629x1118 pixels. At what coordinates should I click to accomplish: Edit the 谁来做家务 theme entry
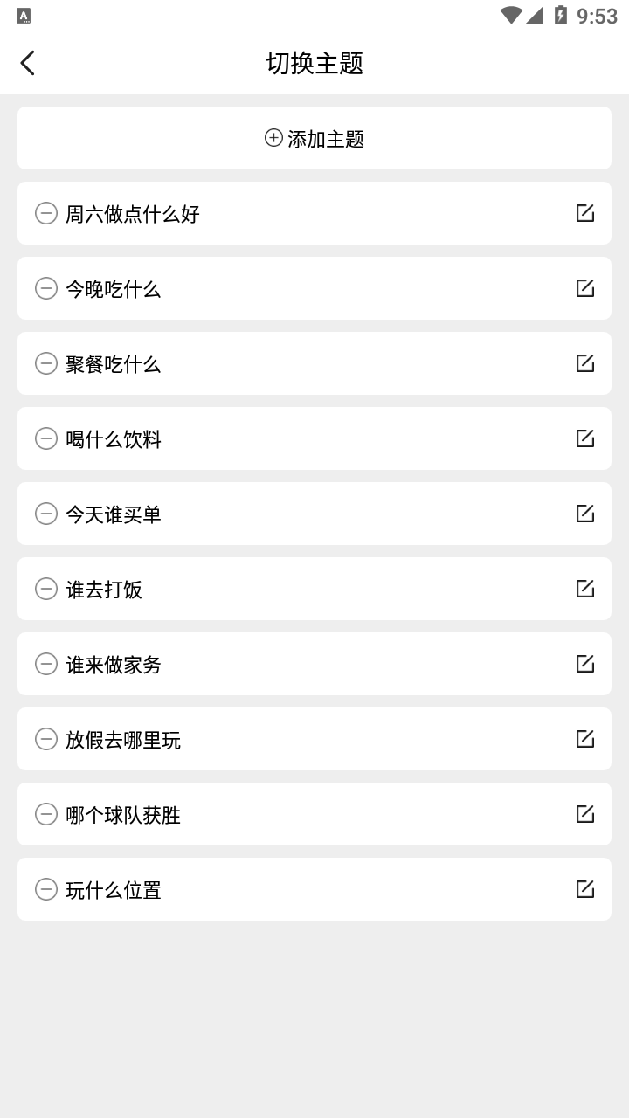[x=584, y=664]
